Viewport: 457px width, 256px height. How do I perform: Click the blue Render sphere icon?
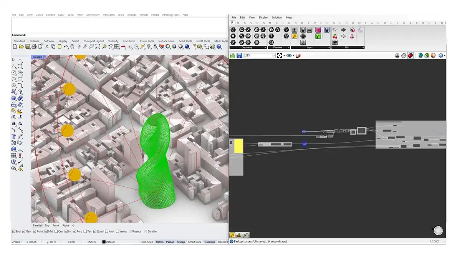pyautogui.click(x=187, y=47)
